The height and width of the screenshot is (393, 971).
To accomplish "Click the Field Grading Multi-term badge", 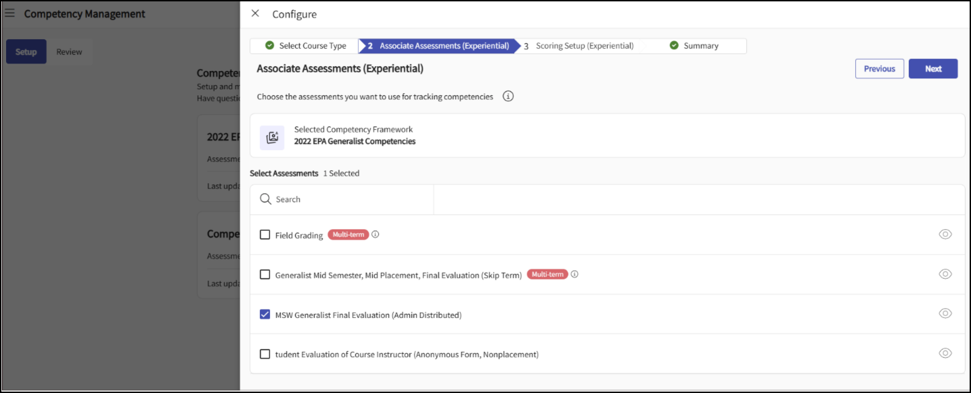I will [x=348, y=234].
